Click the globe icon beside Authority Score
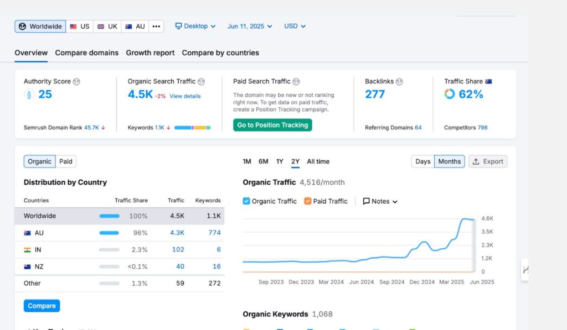The height and width of the screenshot is (330, 567). coord(76,82)
